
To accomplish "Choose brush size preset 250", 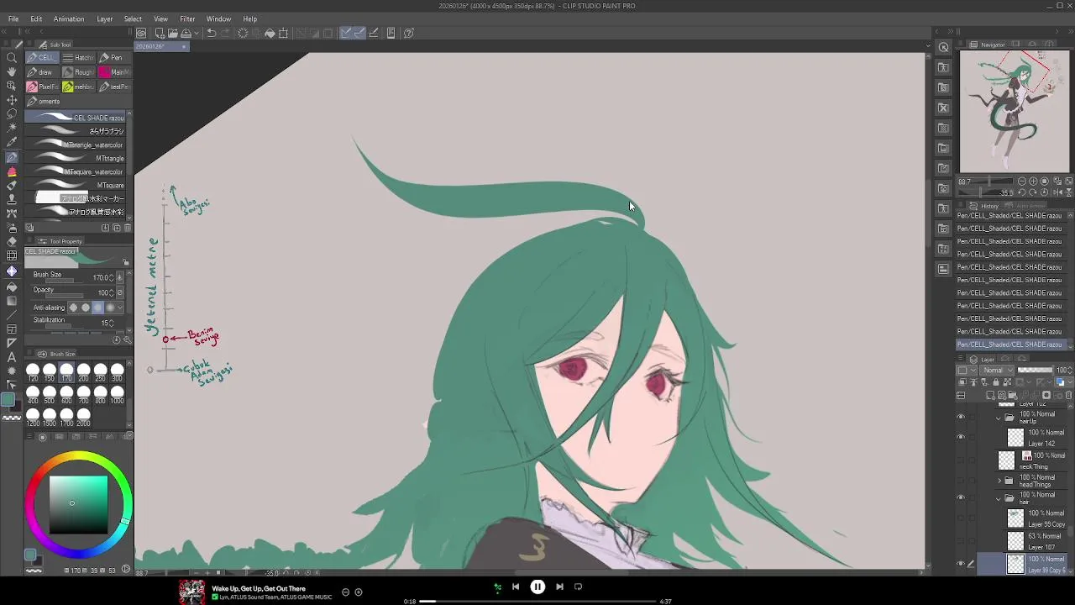I will (x=100, y=373).
